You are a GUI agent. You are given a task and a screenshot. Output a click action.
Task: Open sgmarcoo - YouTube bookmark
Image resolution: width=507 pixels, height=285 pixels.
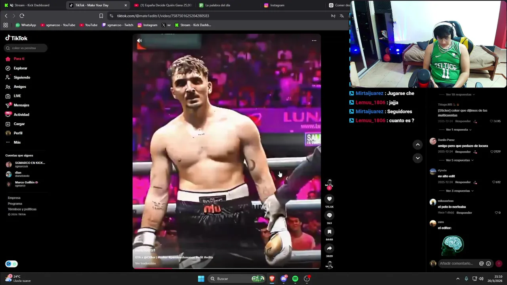(58, 25)
